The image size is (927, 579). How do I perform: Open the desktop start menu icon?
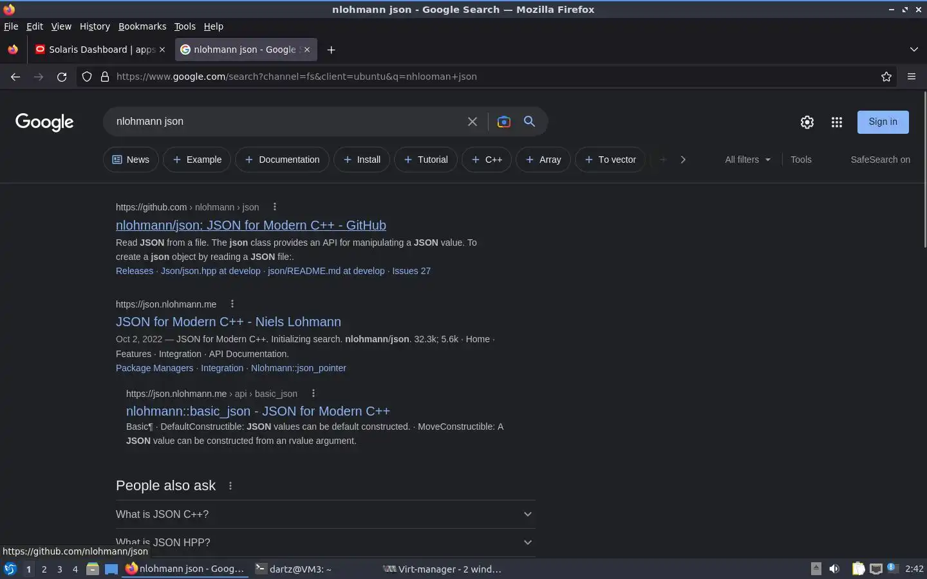[x=10, y=569]
